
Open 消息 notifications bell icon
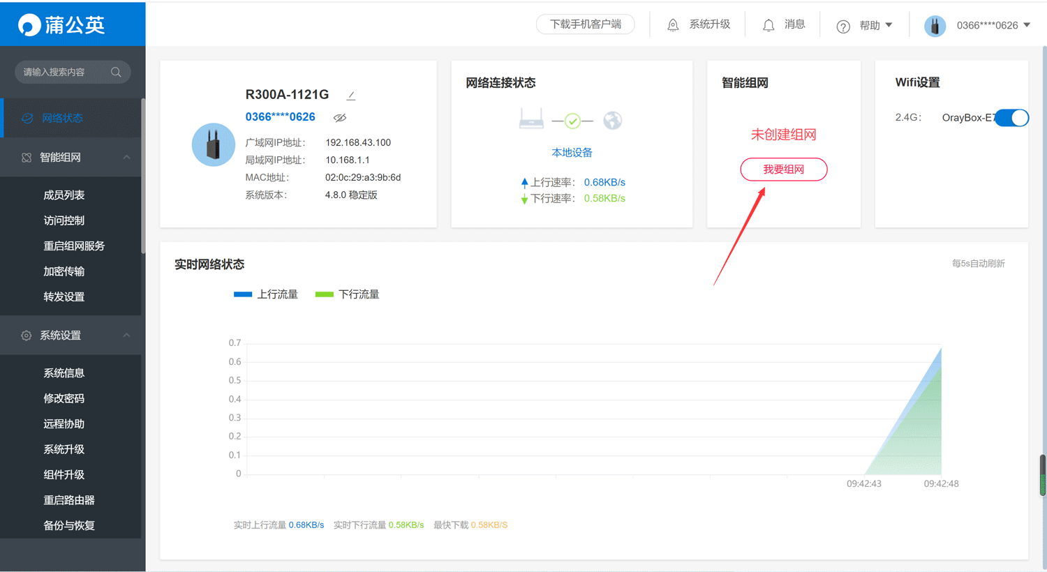pos(768,25)
